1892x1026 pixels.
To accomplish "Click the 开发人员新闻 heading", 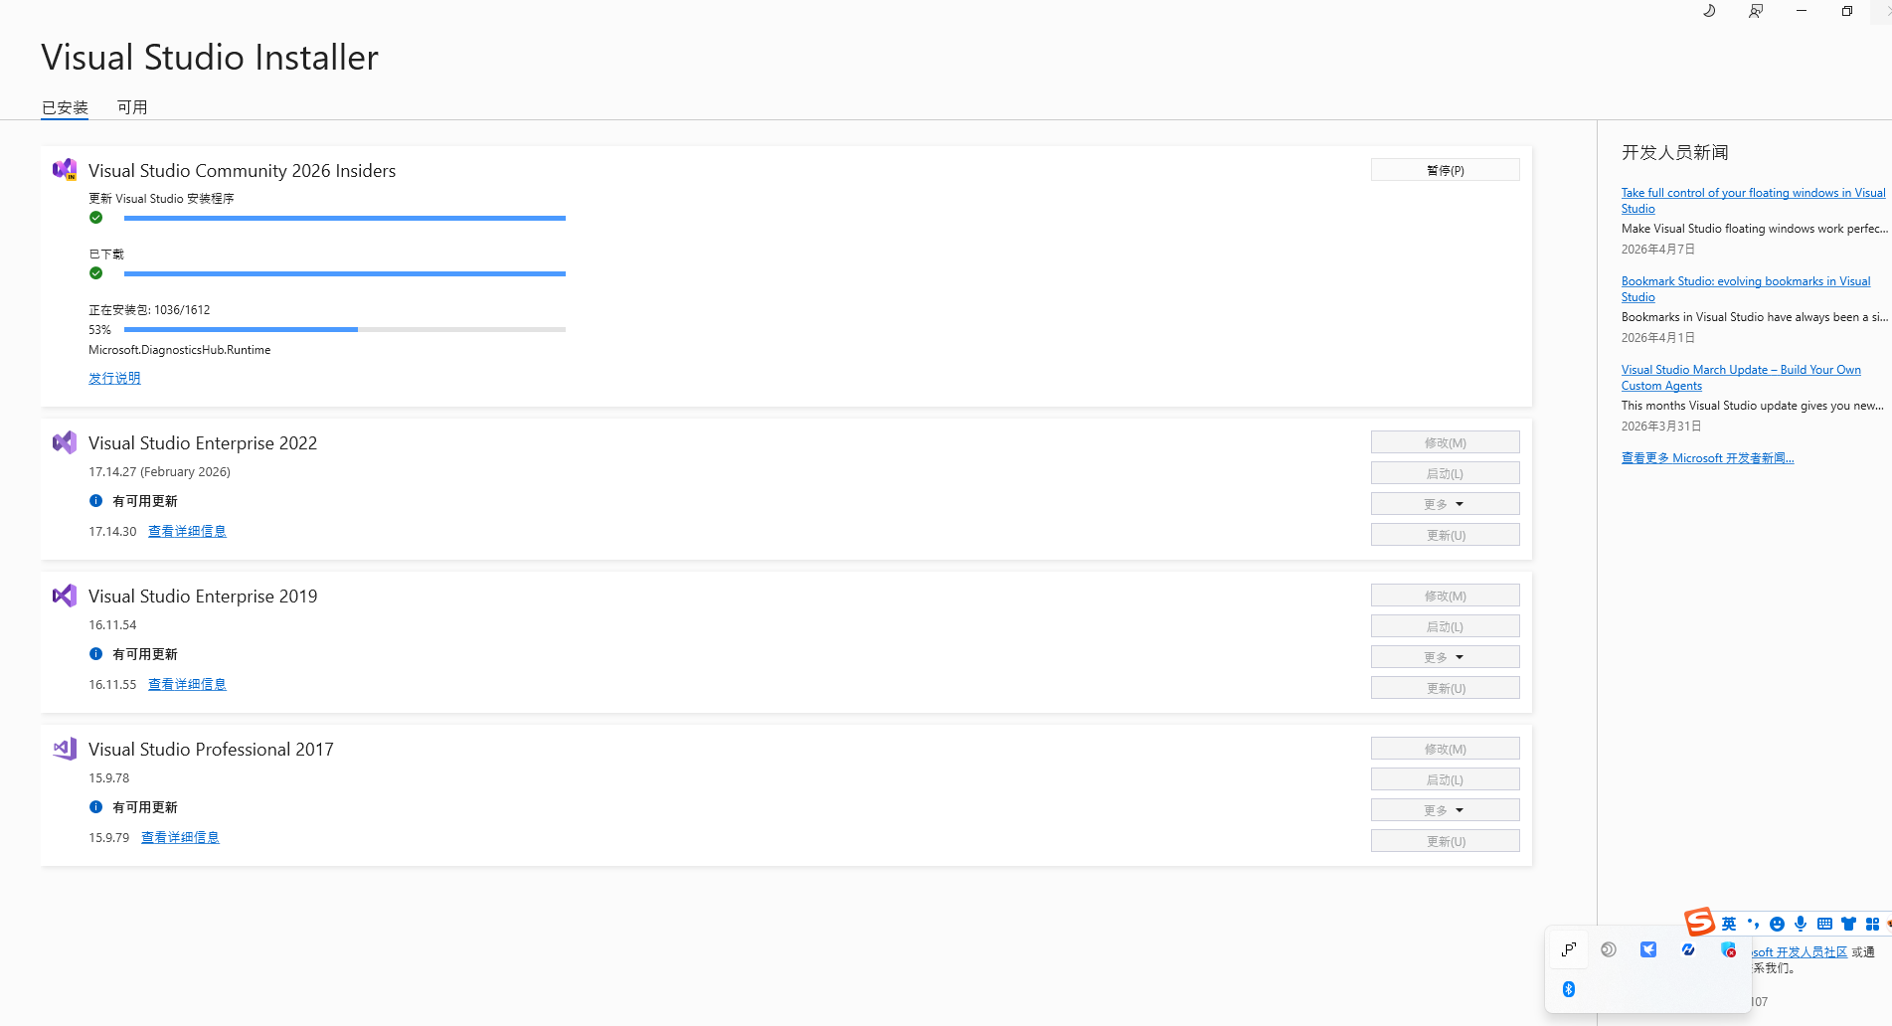I will click(1674, 152).
